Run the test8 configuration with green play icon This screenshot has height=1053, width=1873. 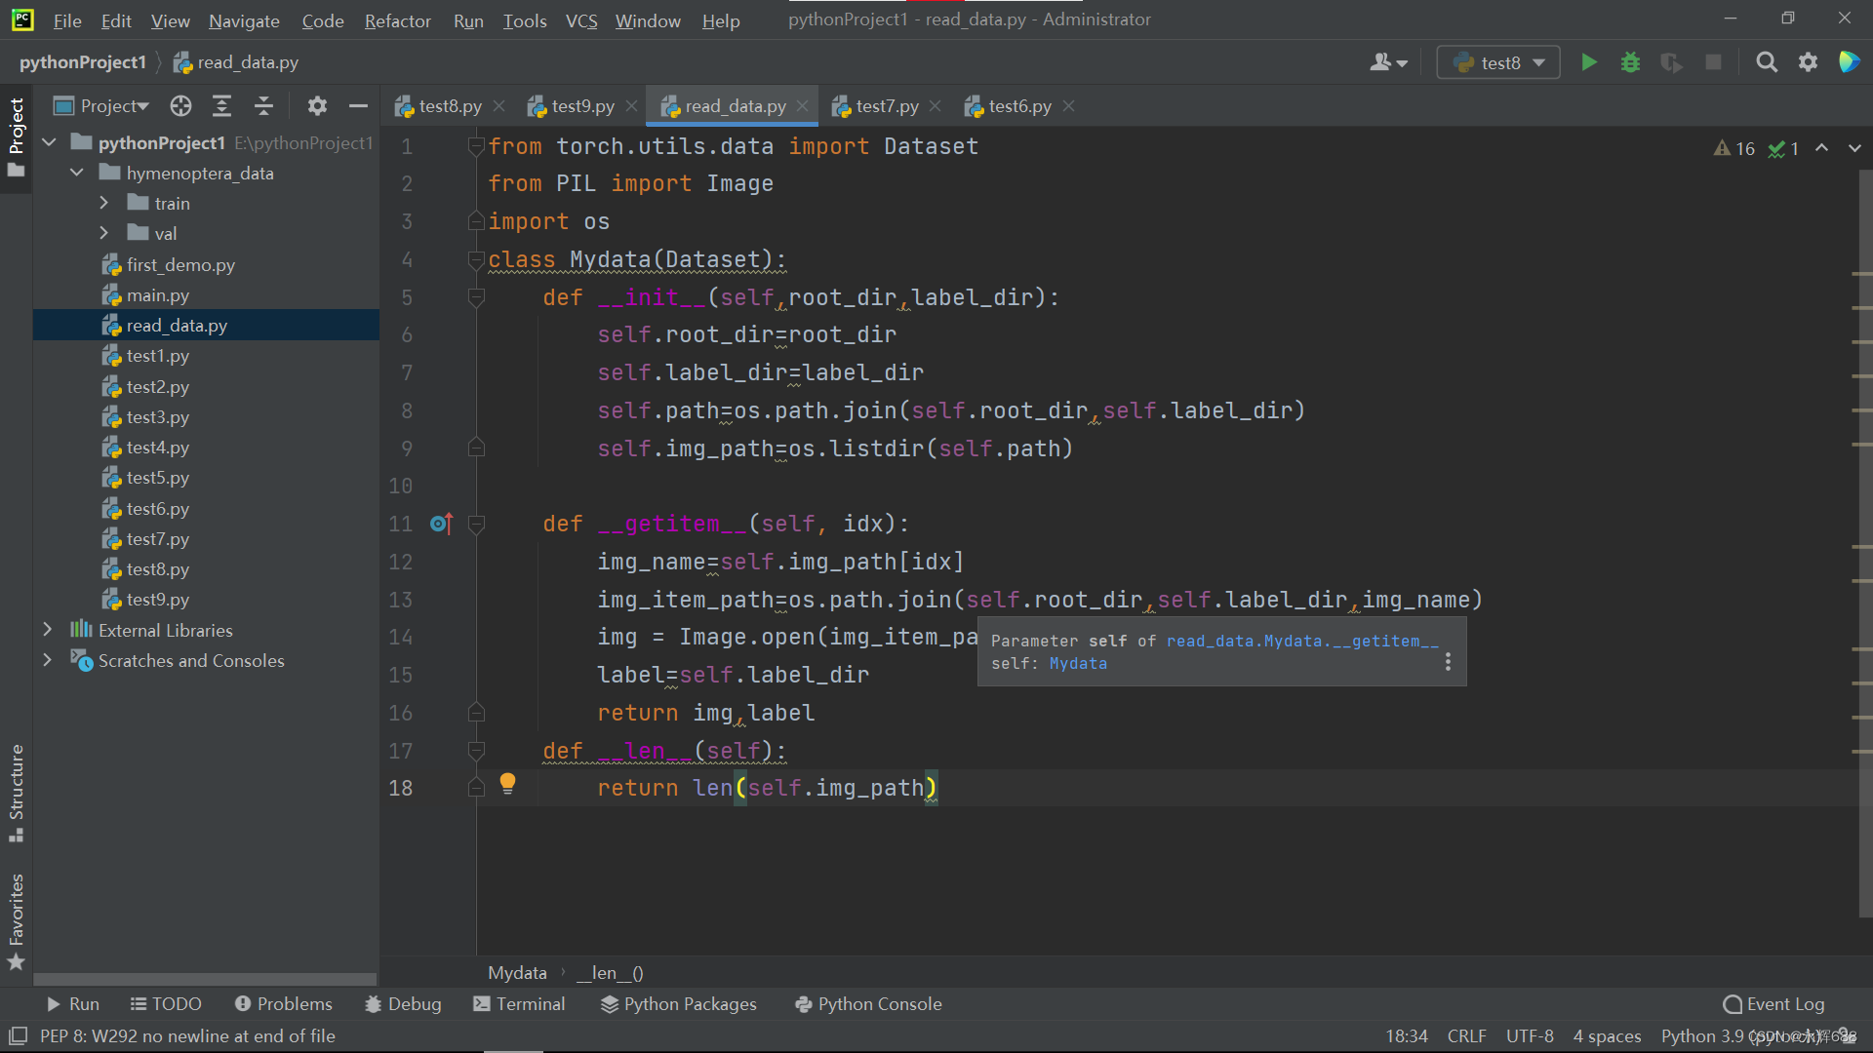[1588, 62]
